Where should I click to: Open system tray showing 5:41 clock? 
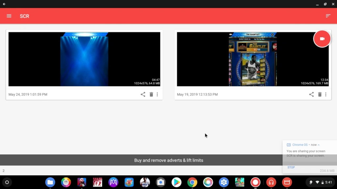320,182
